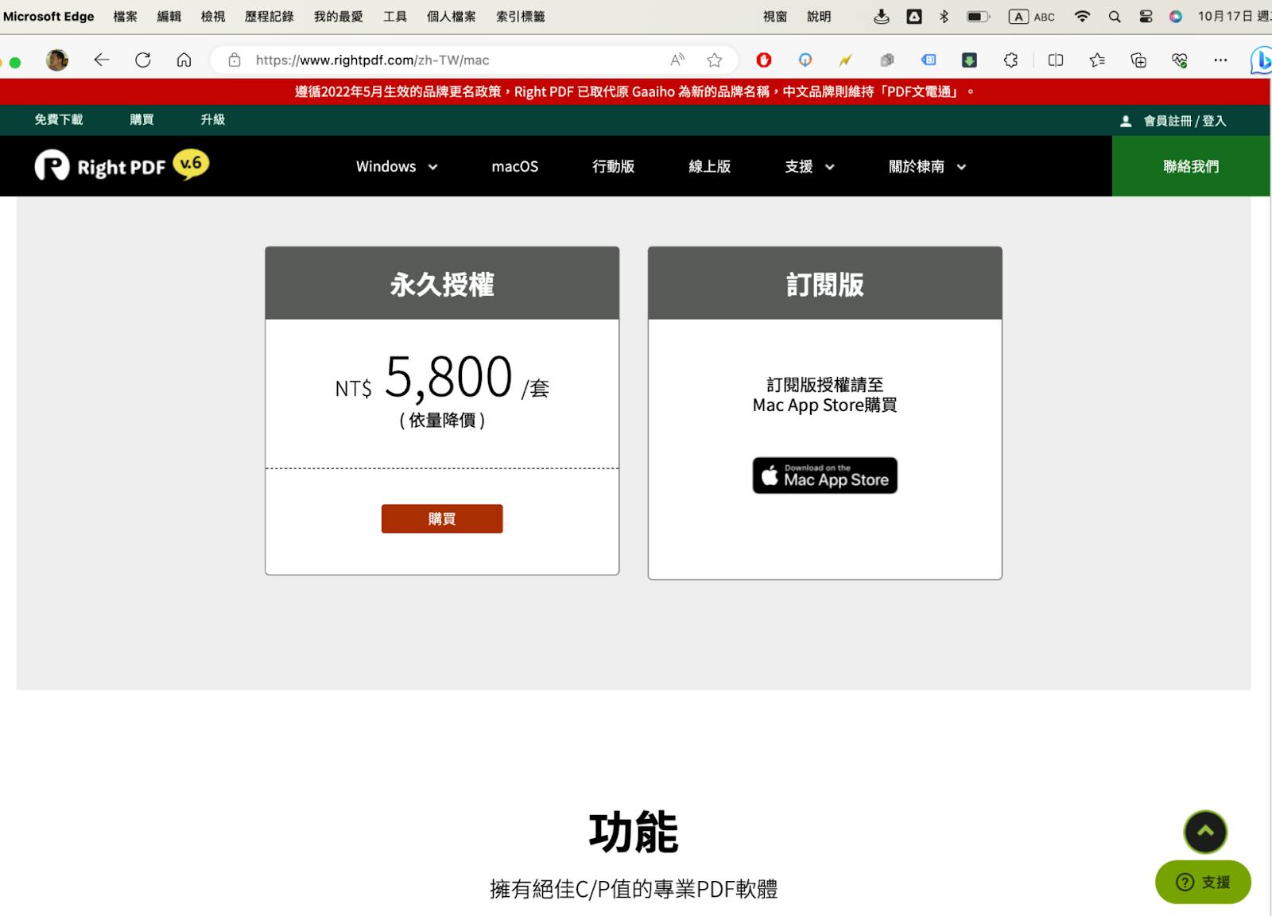Open the green download arrow extension
The width and height of the screenshot is (1272, 916).
(x=969, y=60)
